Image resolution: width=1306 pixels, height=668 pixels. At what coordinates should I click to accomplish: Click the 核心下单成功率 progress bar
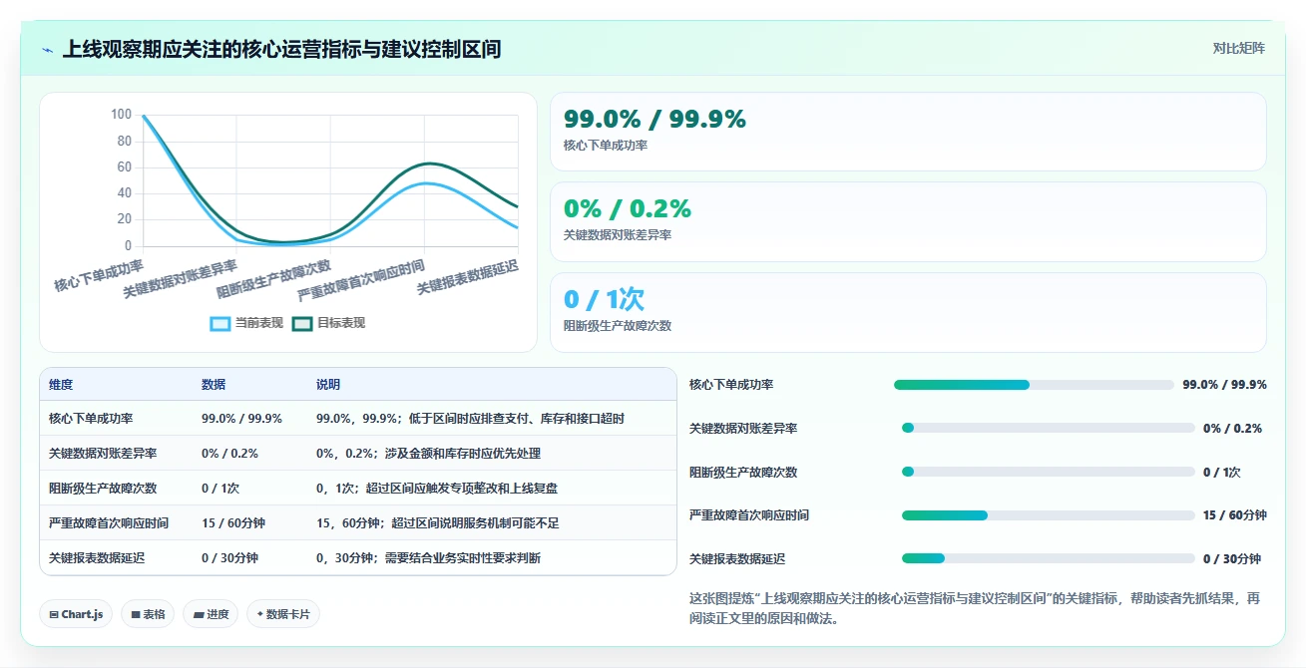point(1034,385)
